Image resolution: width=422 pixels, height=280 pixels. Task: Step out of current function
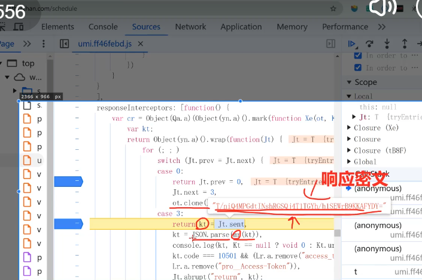coord(405,44)
